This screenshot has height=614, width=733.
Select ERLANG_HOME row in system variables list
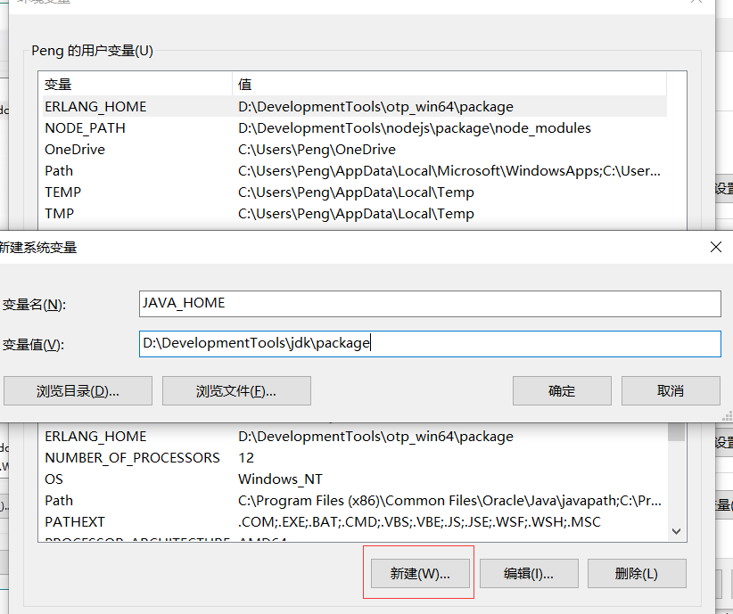[x=355, y=437]
